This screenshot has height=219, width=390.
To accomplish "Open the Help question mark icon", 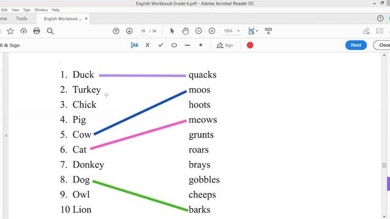I will point(380,18).
